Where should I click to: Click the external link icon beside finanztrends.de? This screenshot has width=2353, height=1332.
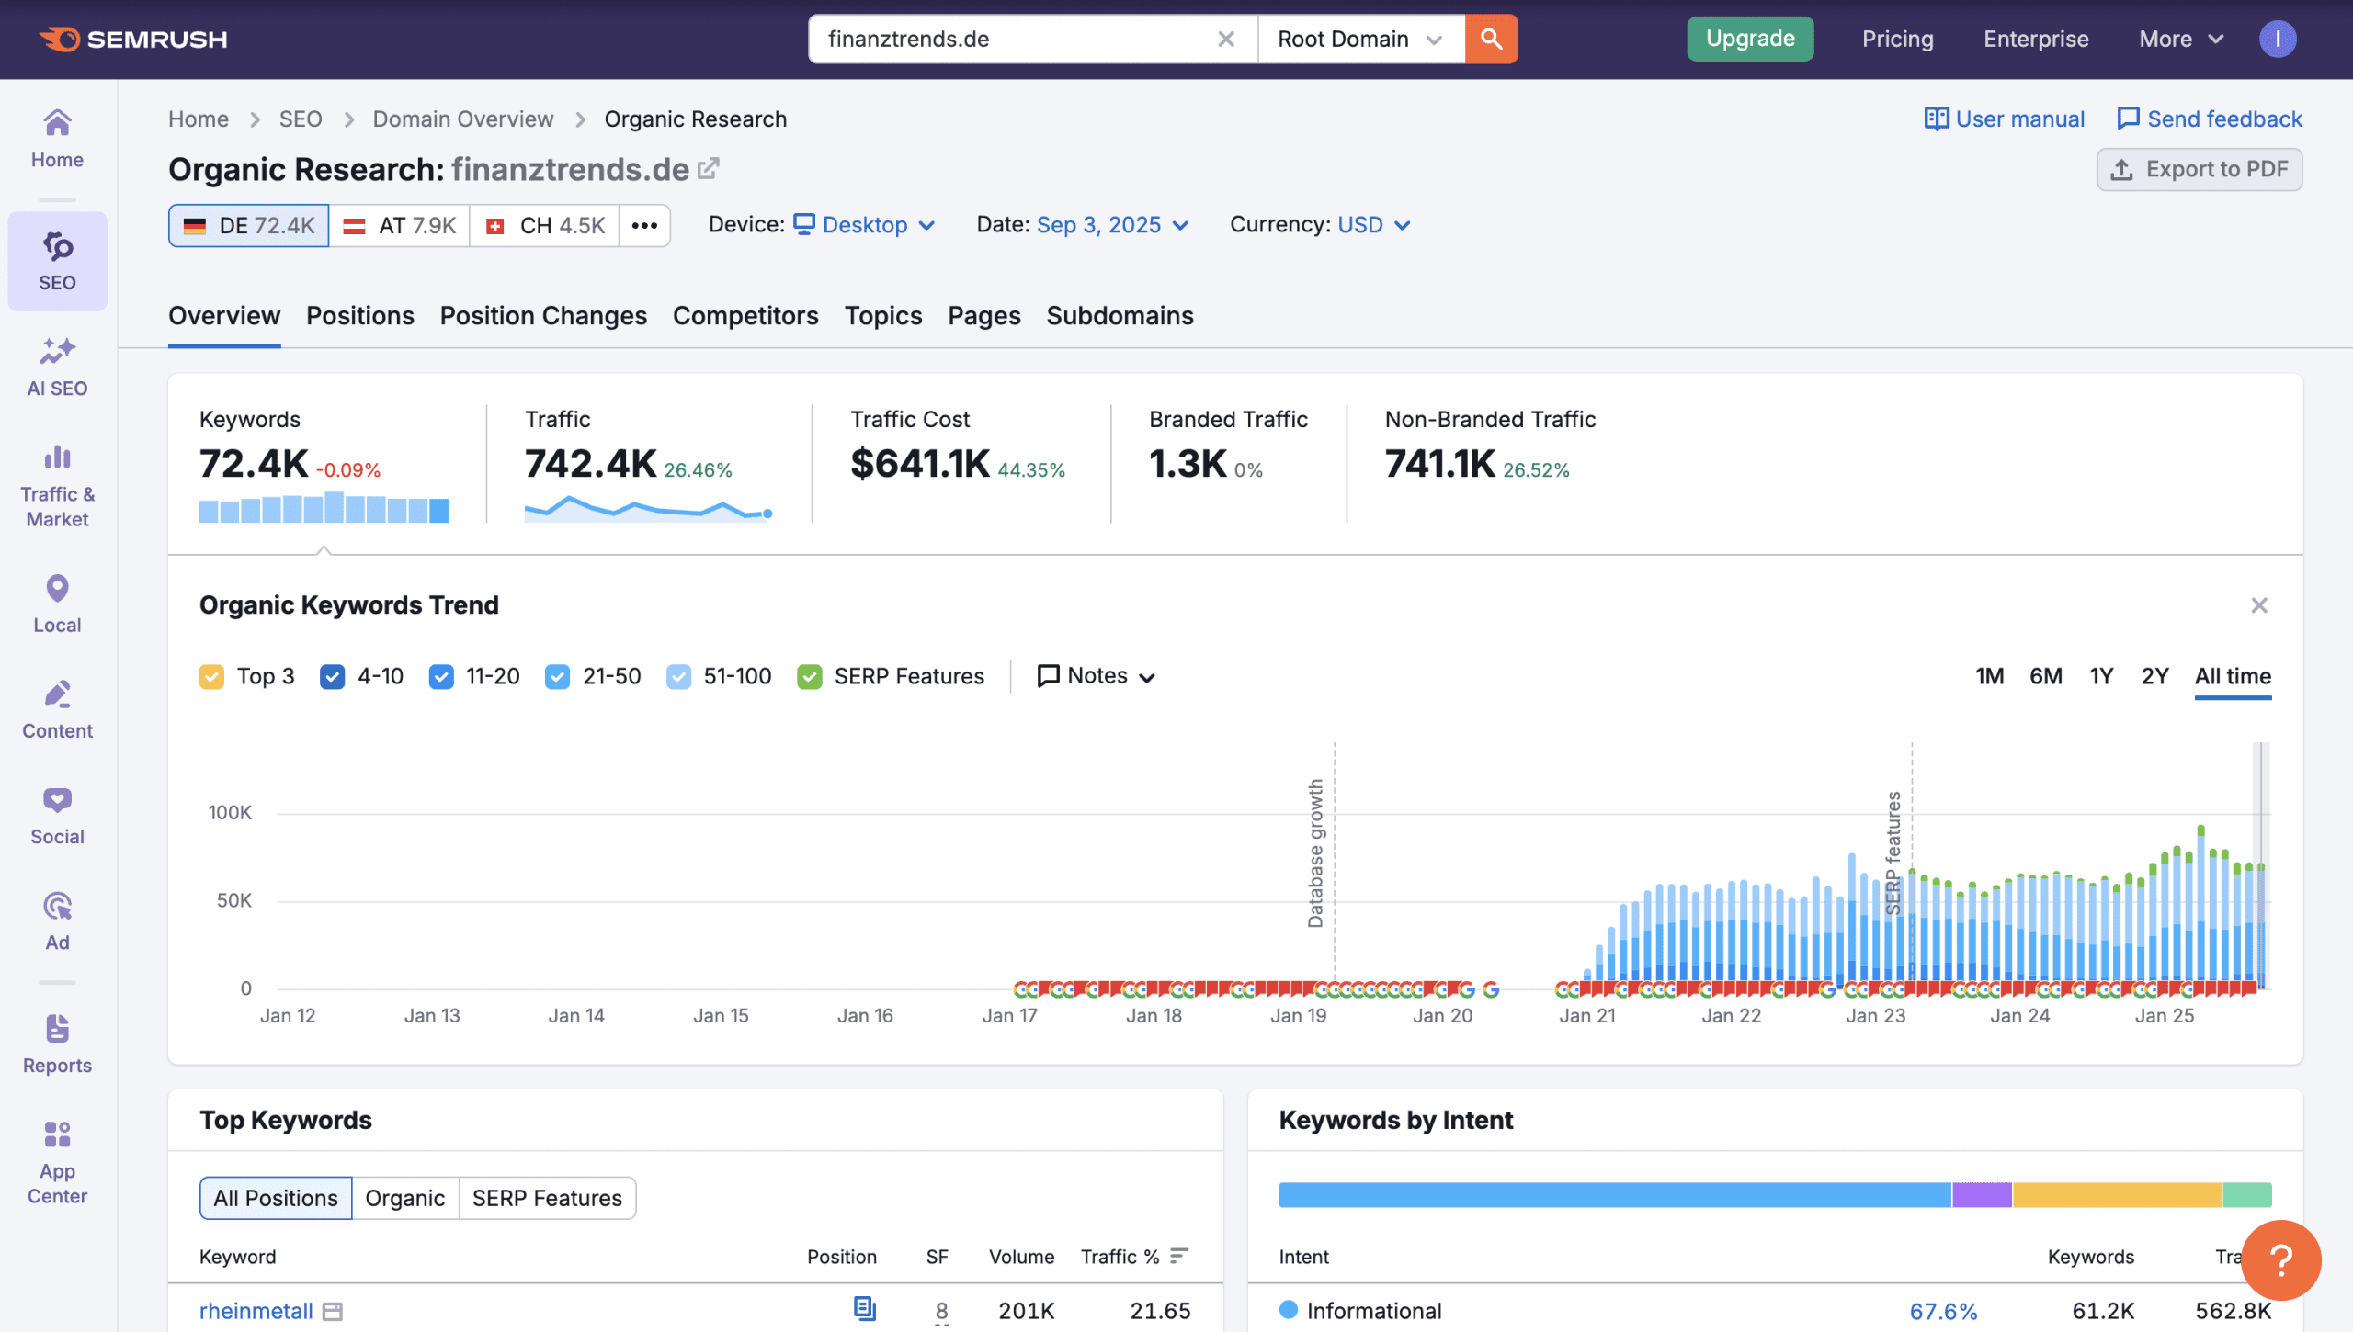pyautogui.click(x=708, y=169)
